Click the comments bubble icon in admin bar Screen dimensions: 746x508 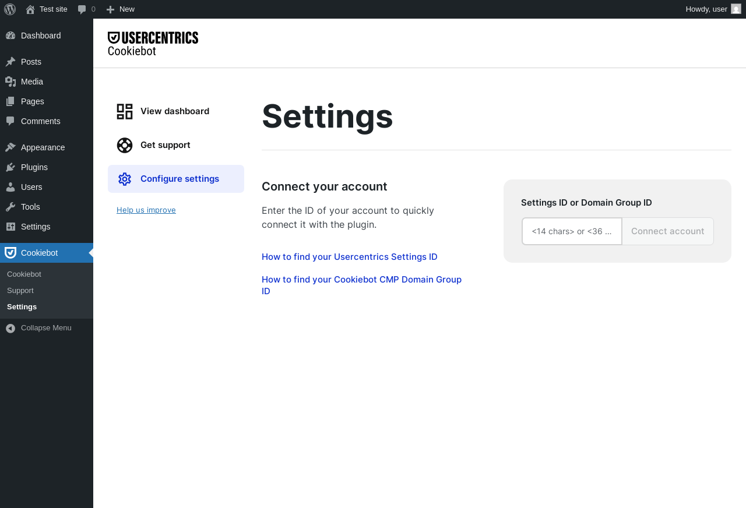82,9
